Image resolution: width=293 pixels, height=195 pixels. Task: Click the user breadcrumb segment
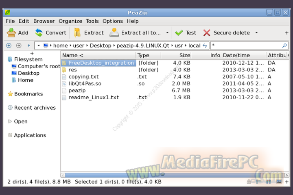pos(79,45)
